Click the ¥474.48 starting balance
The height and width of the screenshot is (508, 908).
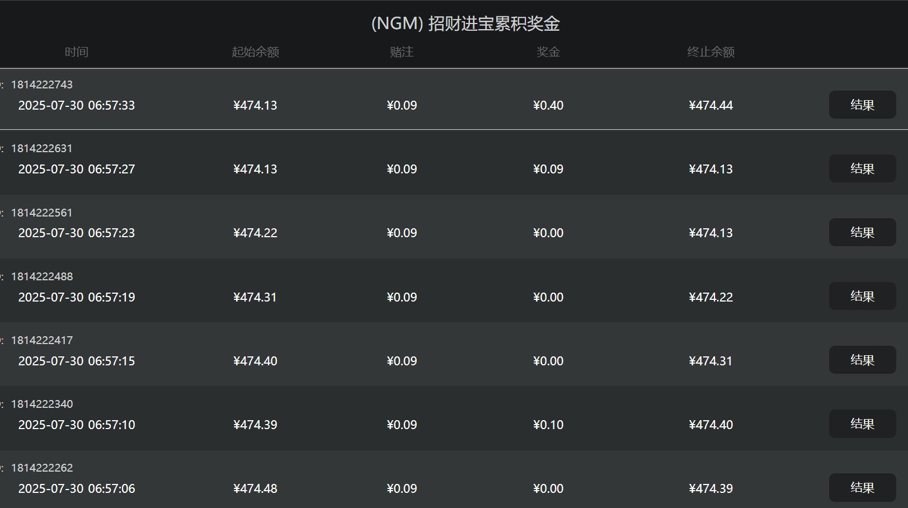[x=255, y=488]
